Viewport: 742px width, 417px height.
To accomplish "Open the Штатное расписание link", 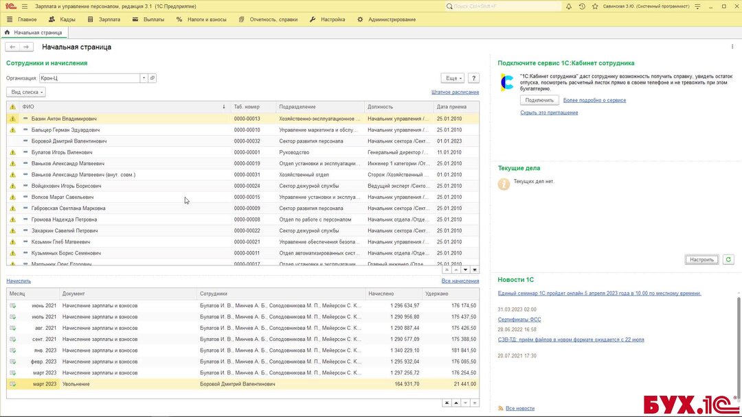I will pos(455,92).
